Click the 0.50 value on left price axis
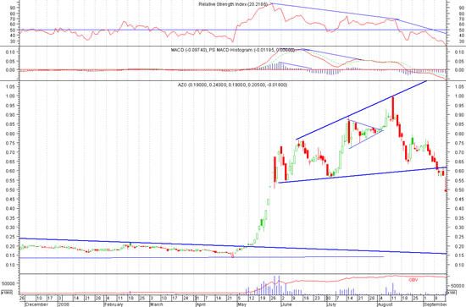Screen dimensions: 466x307 [10, 189]
